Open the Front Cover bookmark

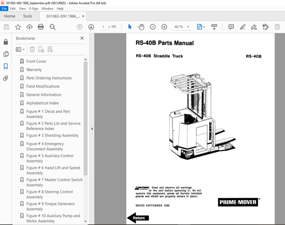pos(36,61)
